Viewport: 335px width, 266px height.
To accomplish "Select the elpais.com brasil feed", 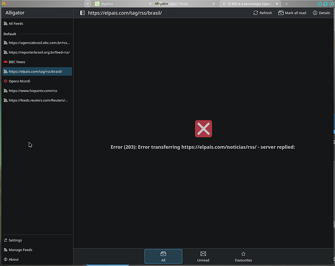I will tap(36, 71).
